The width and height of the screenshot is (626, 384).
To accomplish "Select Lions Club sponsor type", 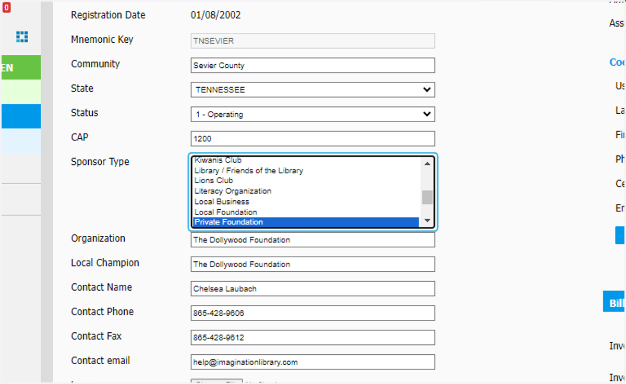I will tap(306, 181).
